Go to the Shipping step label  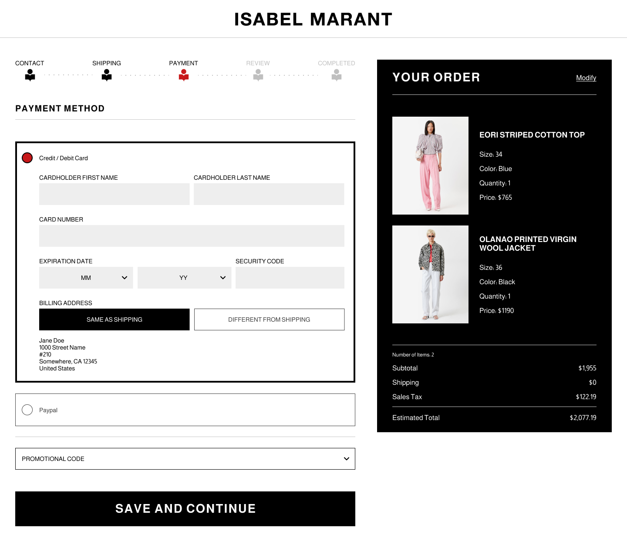(x=107, y=63)
